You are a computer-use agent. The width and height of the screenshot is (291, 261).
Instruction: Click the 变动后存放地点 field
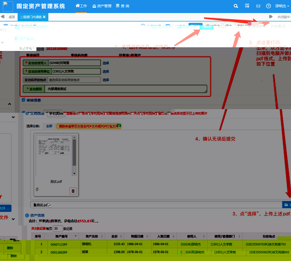click(x=74, y=80)
